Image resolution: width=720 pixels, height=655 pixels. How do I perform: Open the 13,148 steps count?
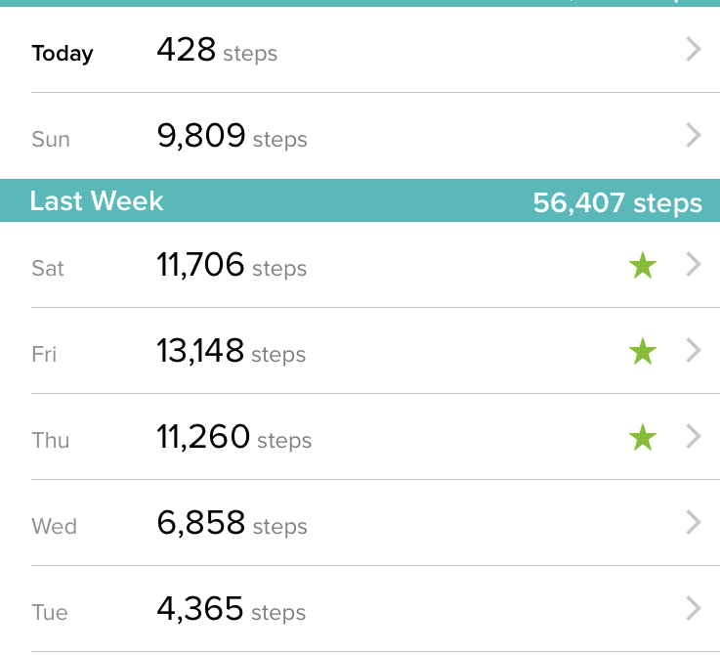point(231,351)
